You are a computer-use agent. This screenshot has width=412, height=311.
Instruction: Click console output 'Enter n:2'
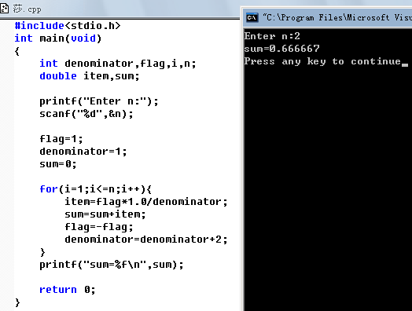(272, 36)
